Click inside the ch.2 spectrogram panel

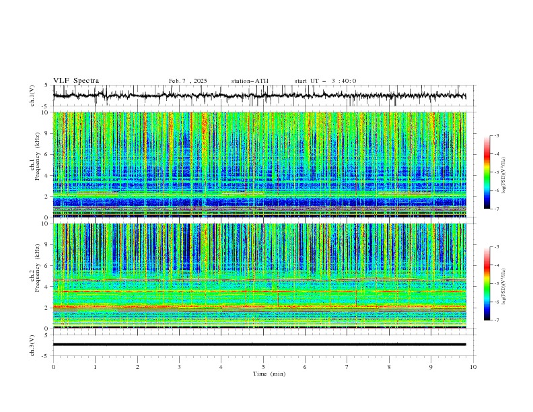coord(260,276)
